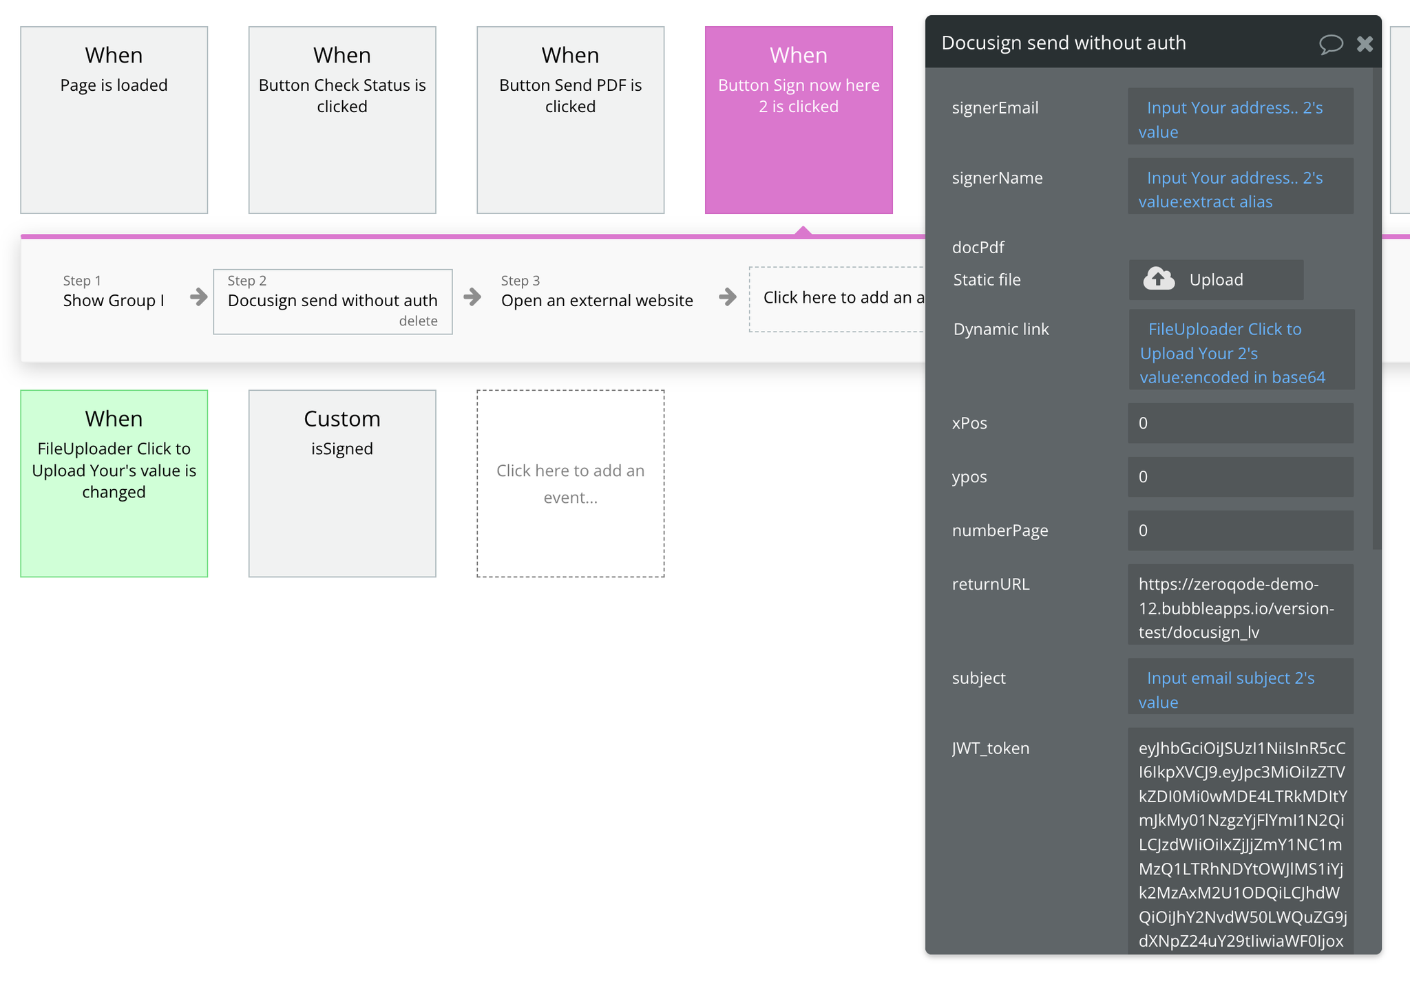Click the signerName label
This screenshot has width=1410, height=988.
pos(997,178)
